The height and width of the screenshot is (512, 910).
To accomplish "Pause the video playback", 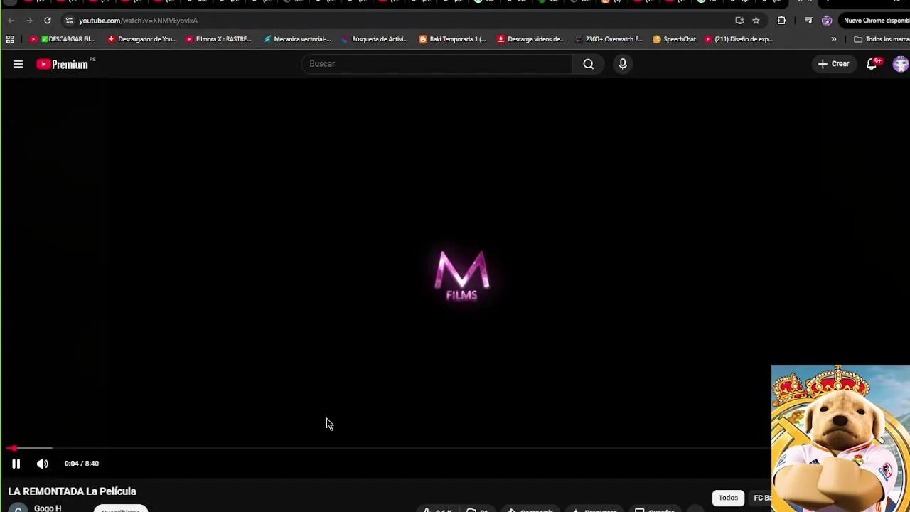I will (x=16, y=464).
